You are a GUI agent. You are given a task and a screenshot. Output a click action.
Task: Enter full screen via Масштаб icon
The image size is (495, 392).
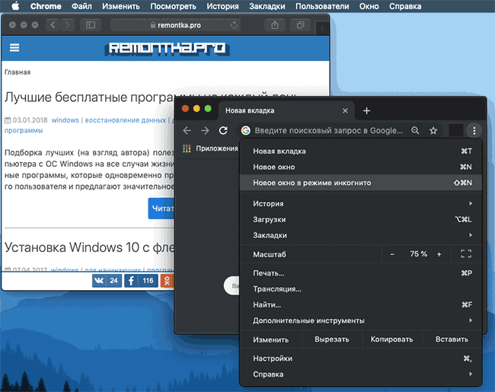[466, 253]
